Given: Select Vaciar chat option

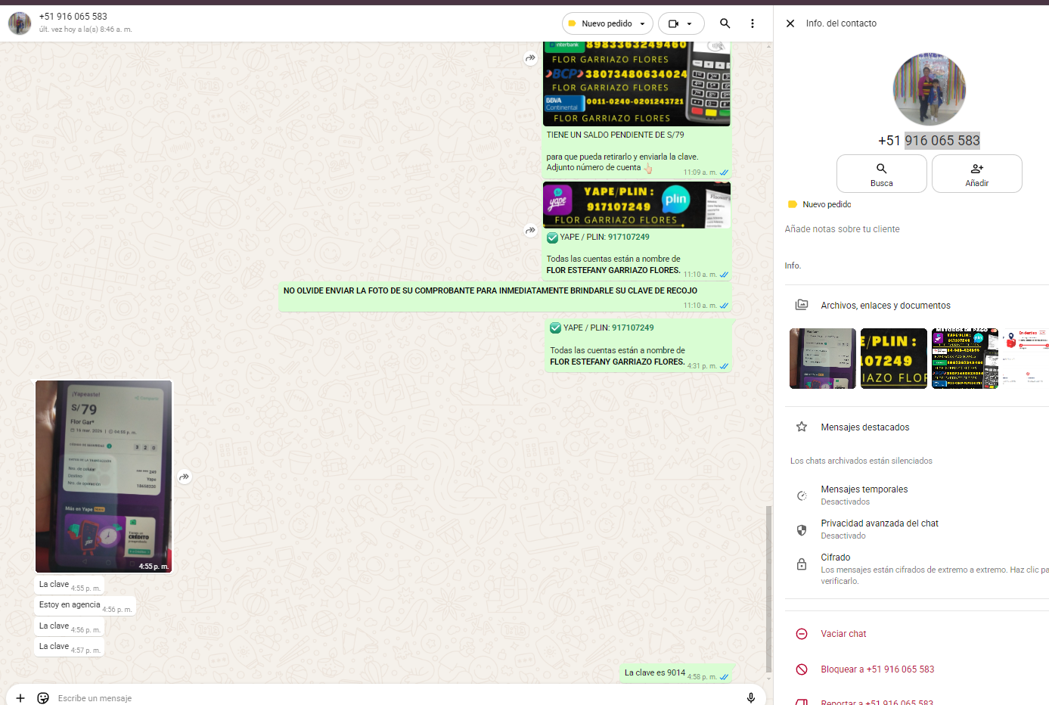Looking at the screenshot, I should point(843,634).
